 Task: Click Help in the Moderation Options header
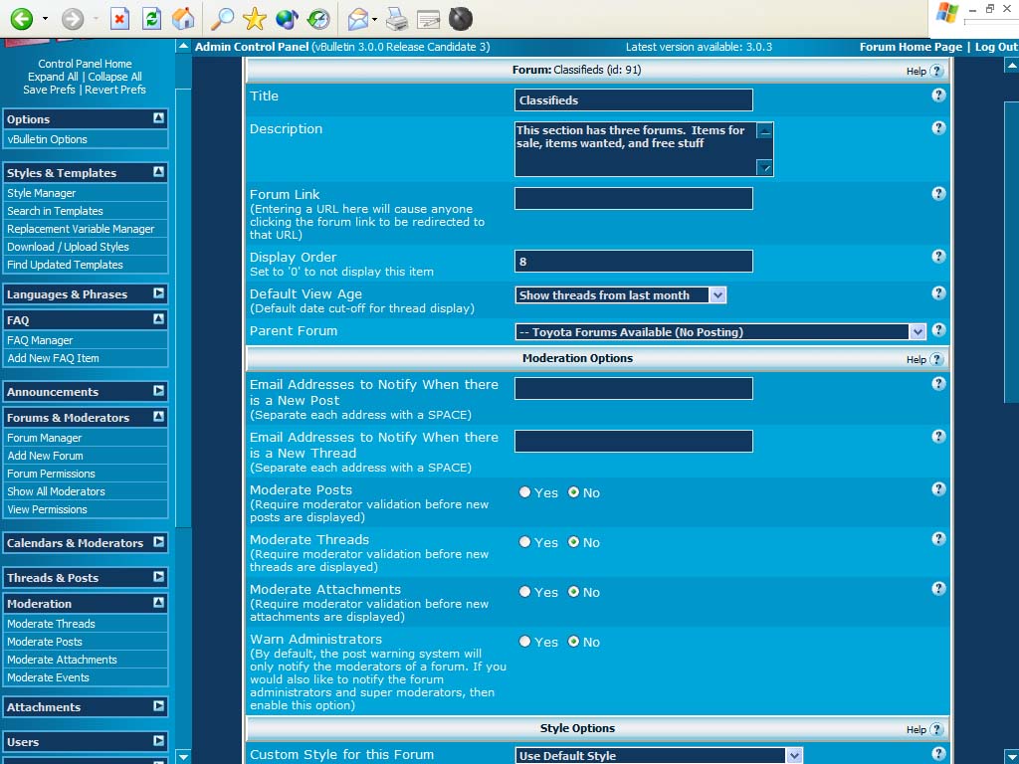tap(924, 359)
